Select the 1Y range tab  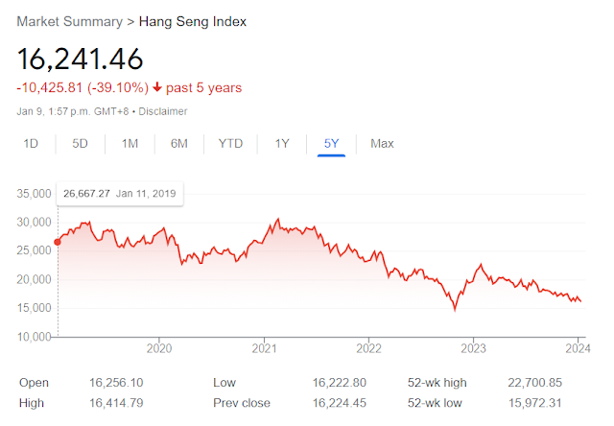coord(282,144)
